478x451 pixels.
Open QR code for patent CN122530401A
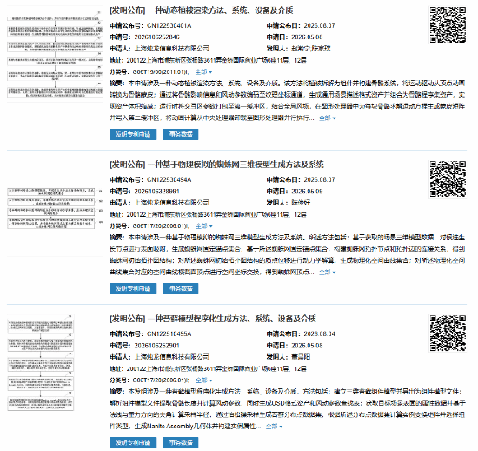[x=448, y=24]
